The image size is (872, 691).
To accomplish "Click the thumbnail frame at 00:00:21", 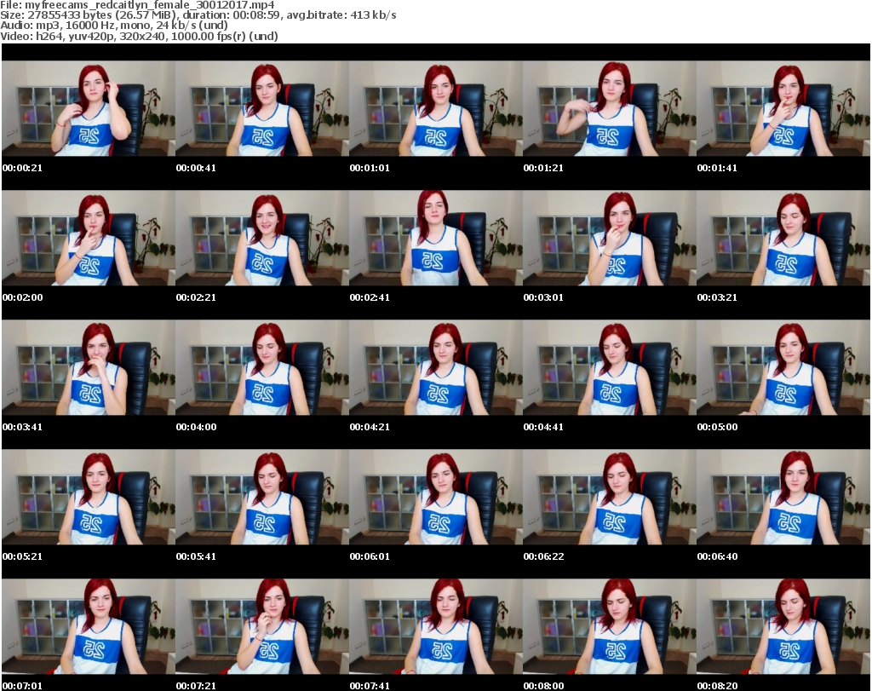I will click(x=89, y=108).
